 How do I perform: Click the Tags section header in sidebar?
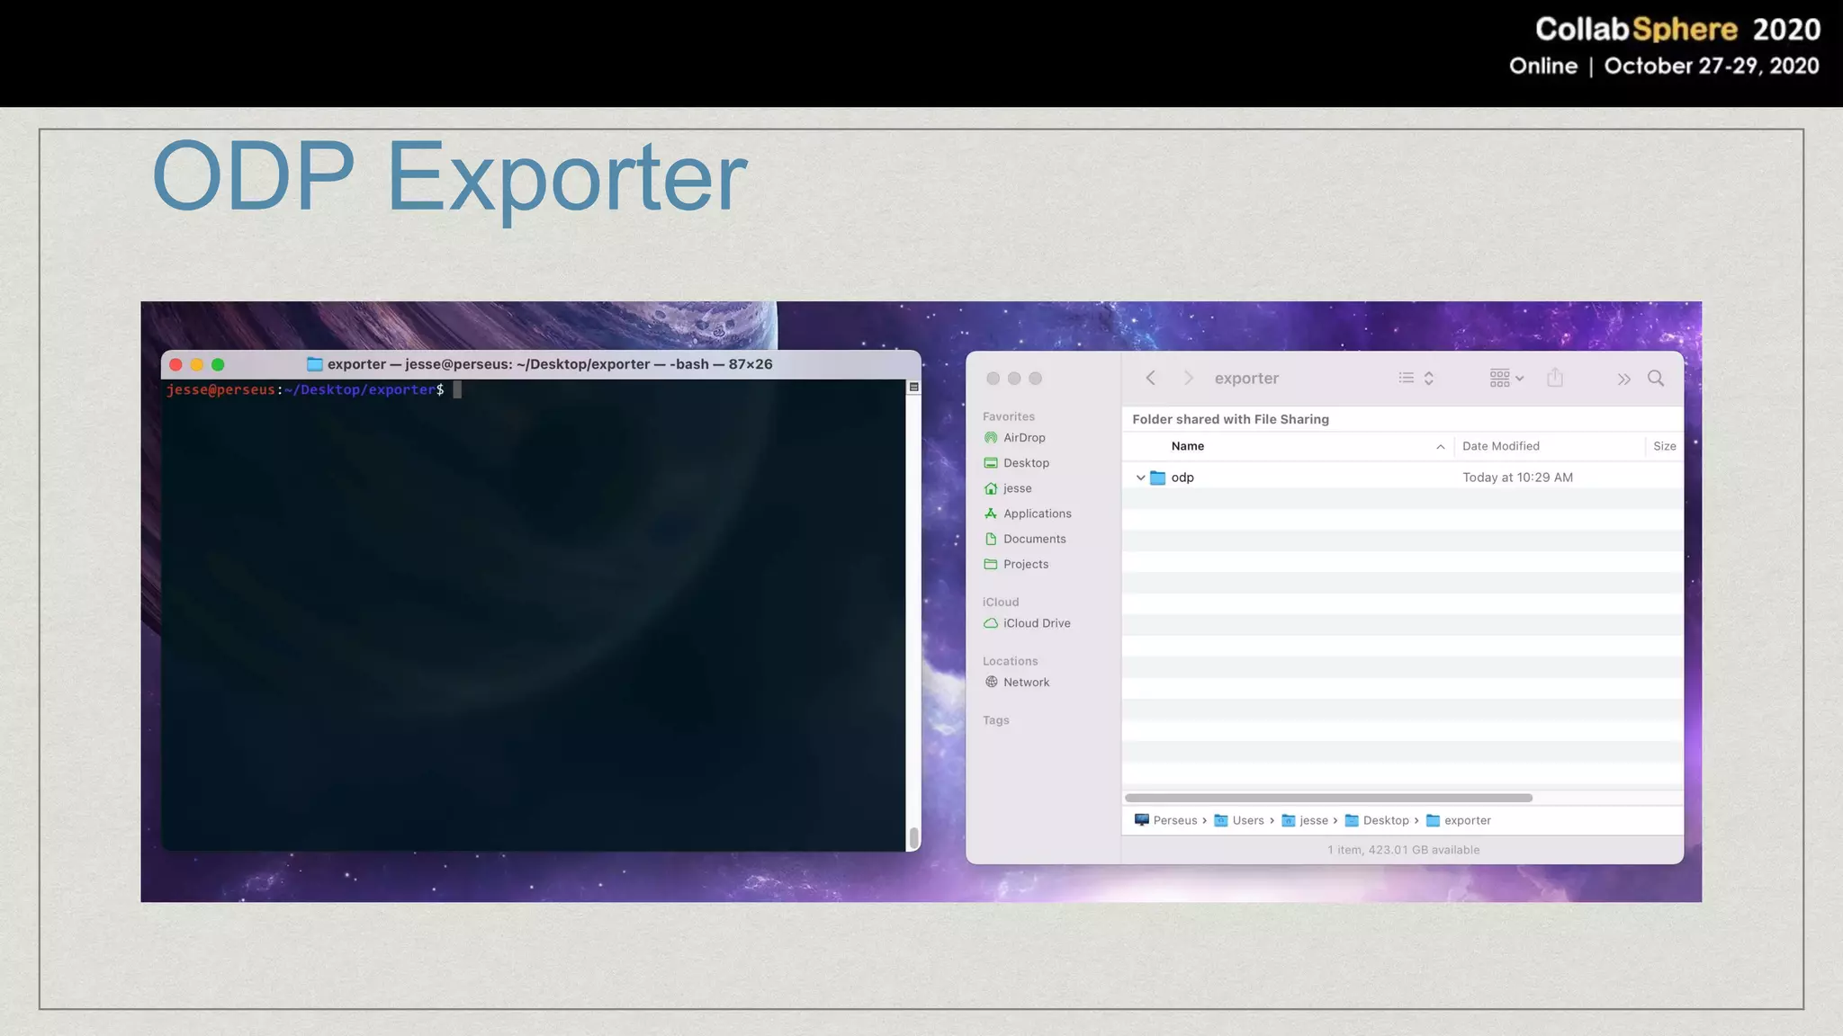(995, 720)
